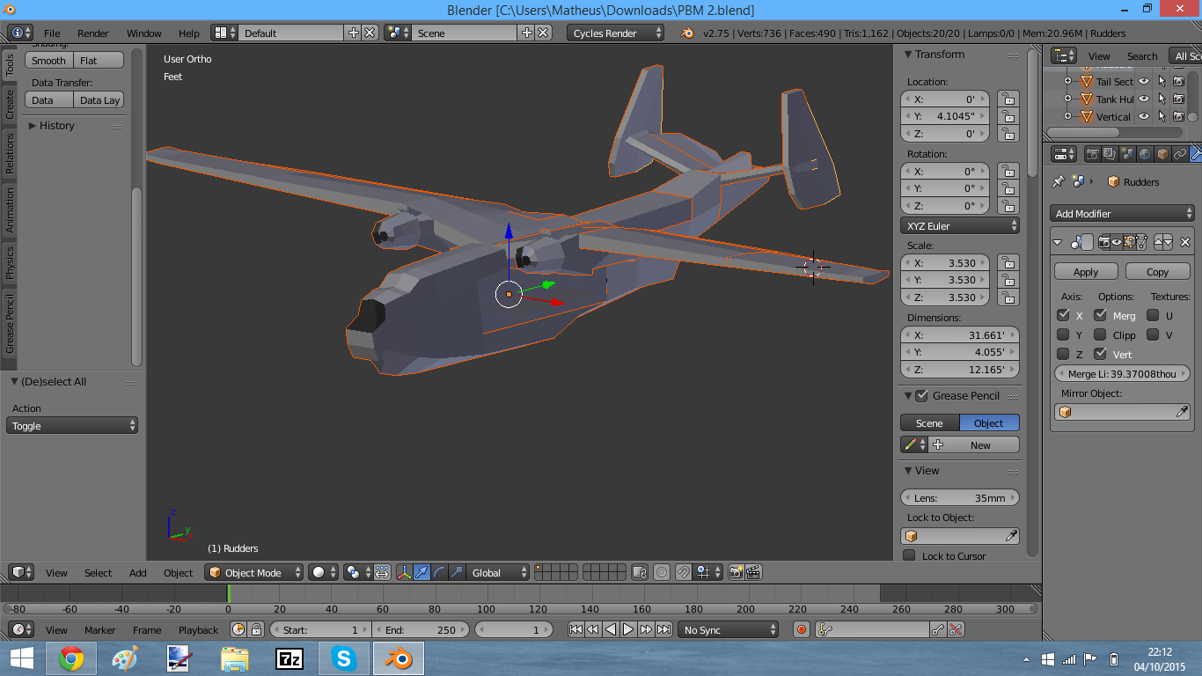Viewport: 1202px width, 676px height.
Task: Open the Help menu
Action: tap(189, 33)
